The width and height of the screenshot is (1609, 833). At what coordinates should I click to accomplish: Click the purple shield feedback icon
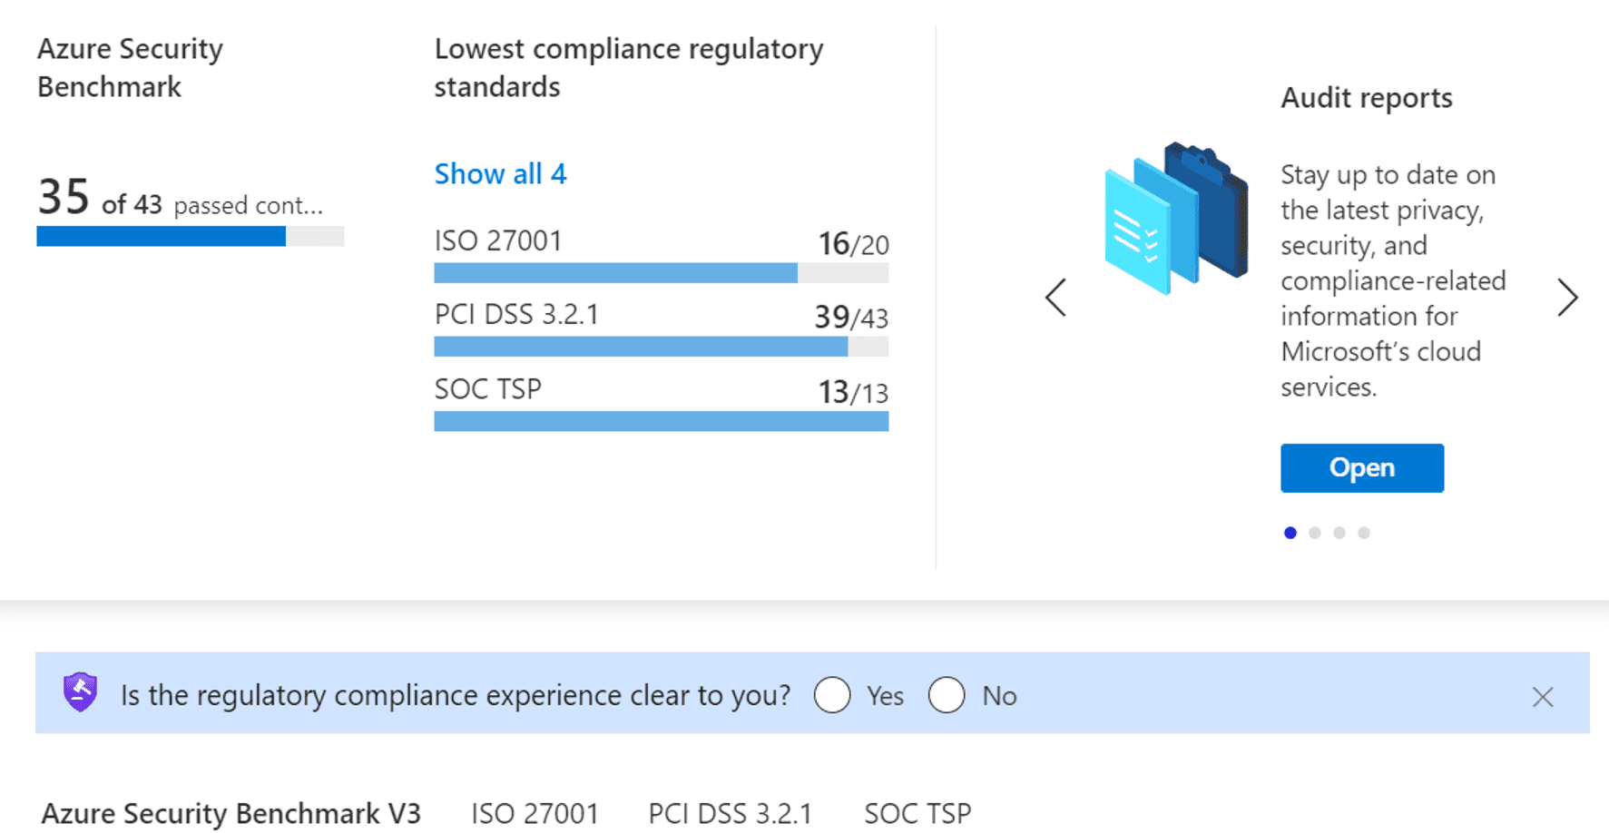coord(80,692)
